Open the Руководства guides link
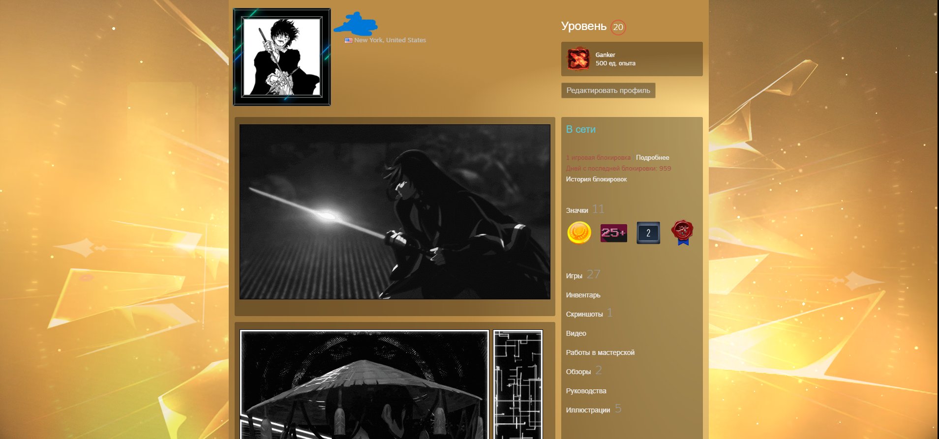This screenshot has height=439, width=939. 586,391
